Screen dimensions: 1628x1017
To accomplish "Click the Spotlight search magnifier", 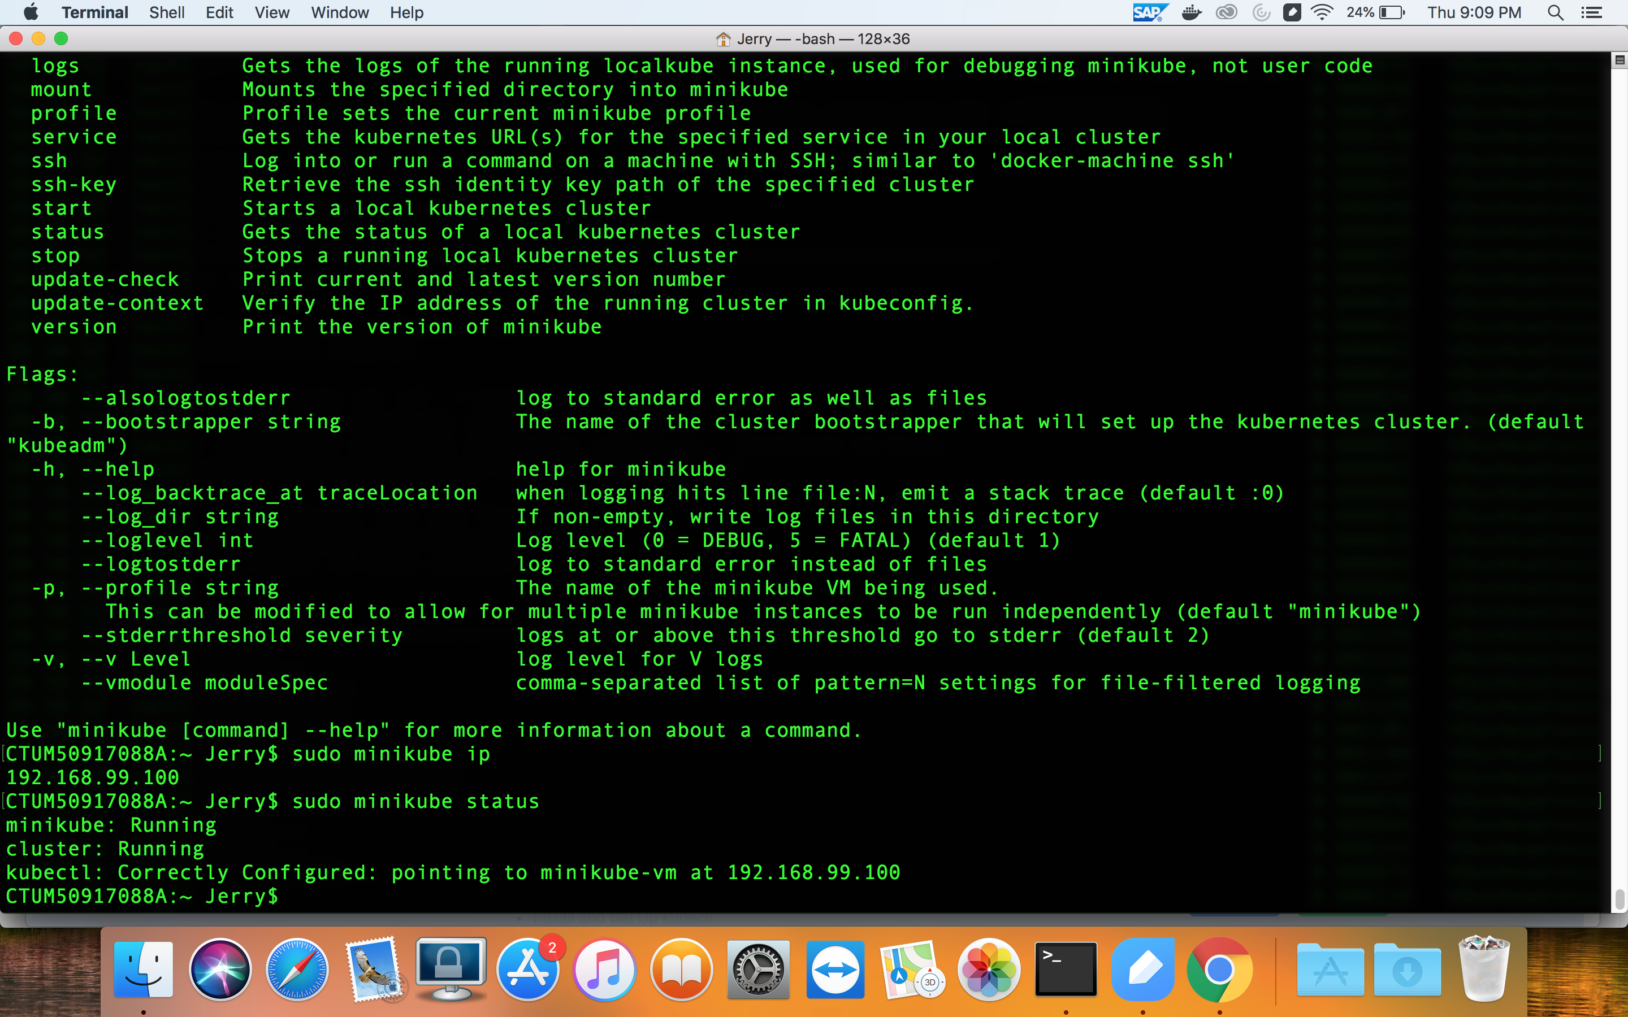I will (1555, 13).
